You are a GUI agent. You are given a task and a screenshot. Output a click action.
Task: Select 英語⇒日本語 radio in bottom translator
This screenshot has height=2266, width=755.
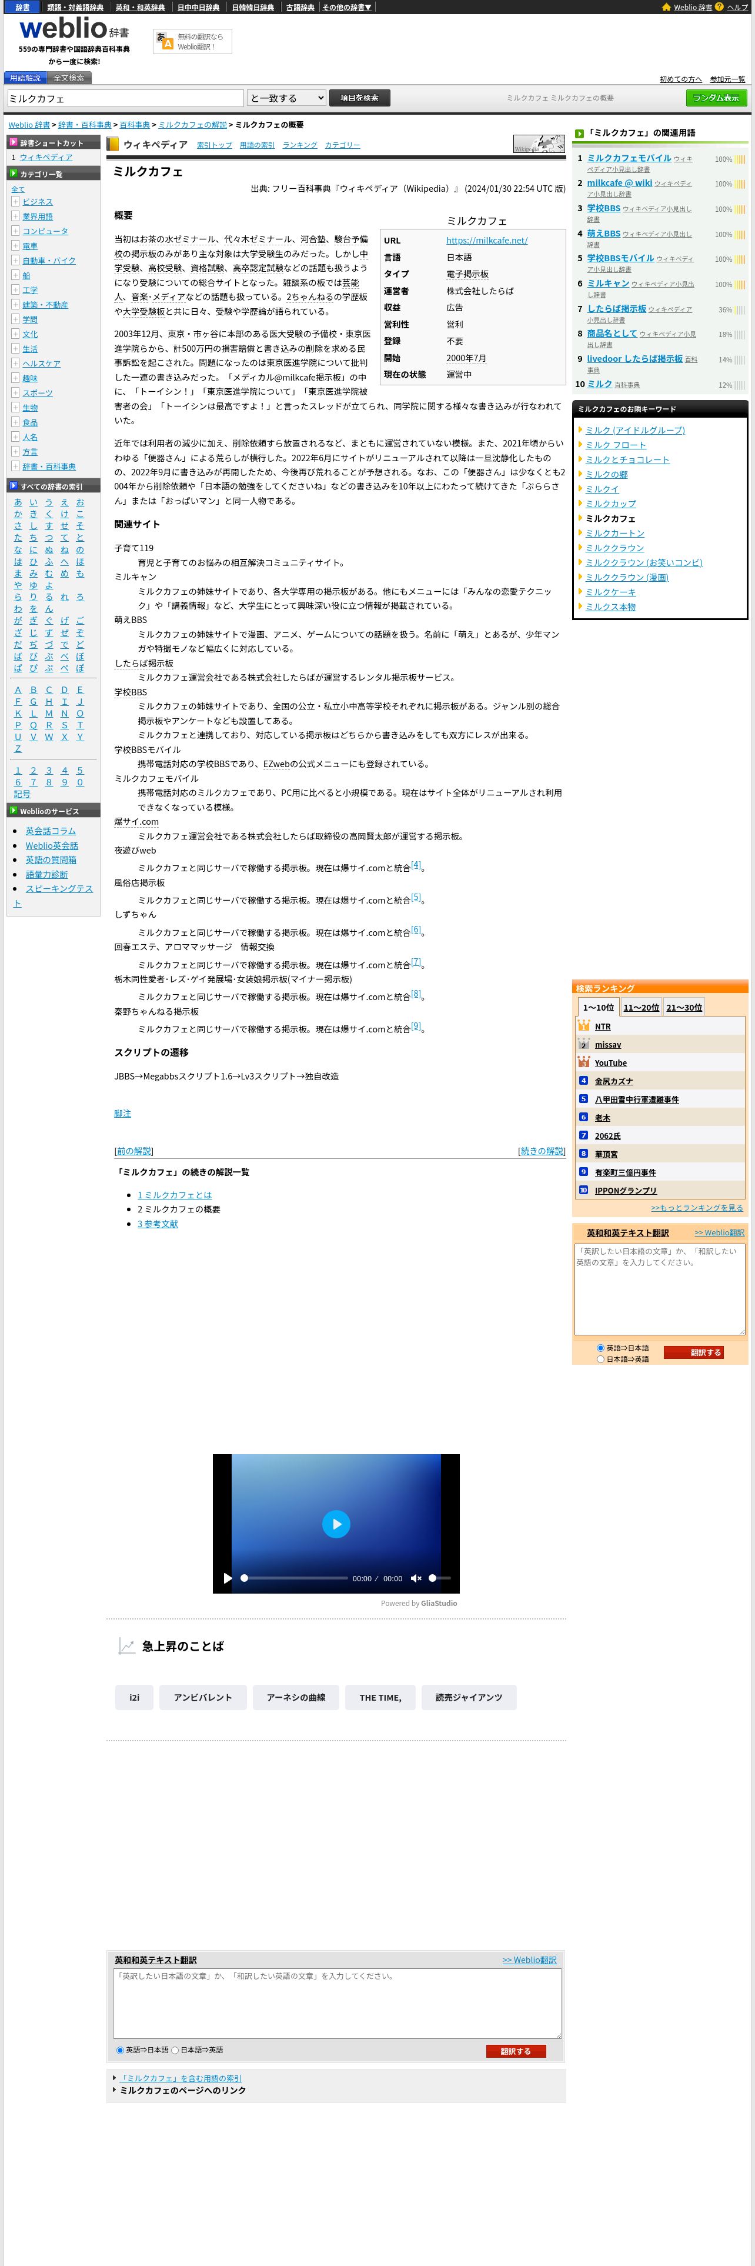tap(121, 2050)
